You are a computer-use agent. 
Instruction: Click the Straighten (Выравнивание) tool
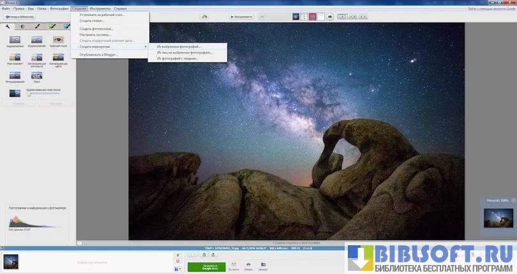point(38,40)
